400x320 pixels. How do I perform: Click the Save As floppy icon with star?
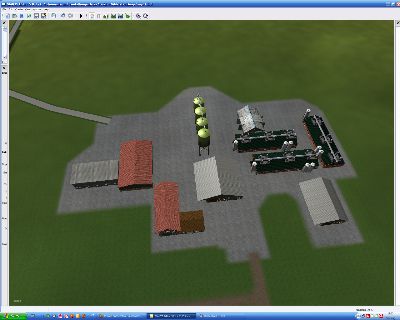pos(44,16)
